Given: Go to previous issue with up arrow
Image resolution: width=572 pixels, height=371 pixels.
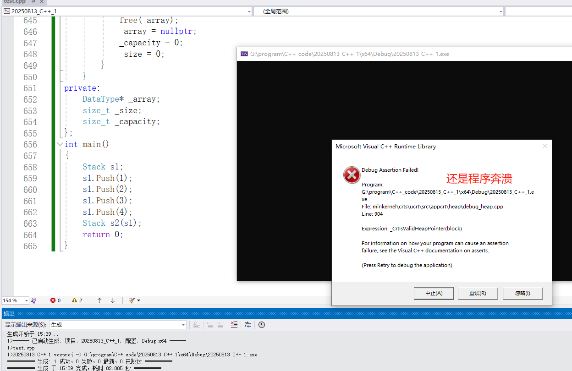Looking at the screenshot, I should point(99,300).
